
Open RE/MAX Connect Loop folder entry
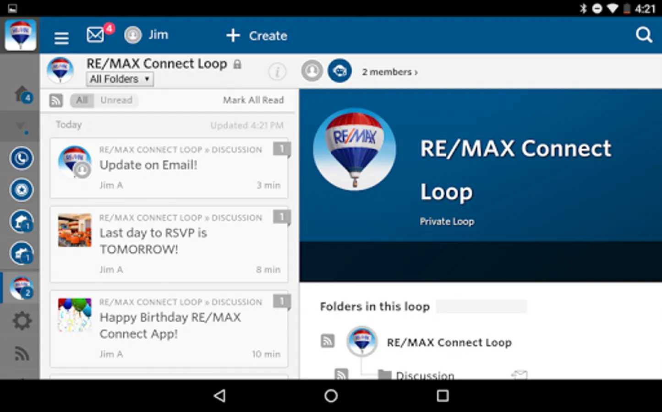[449, 342]
